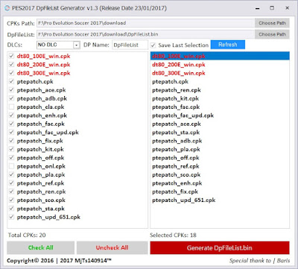Select ptepatch_upd_651.cpk in the right list
Viewport: 298px width, 269px height.
click(220, 200)
